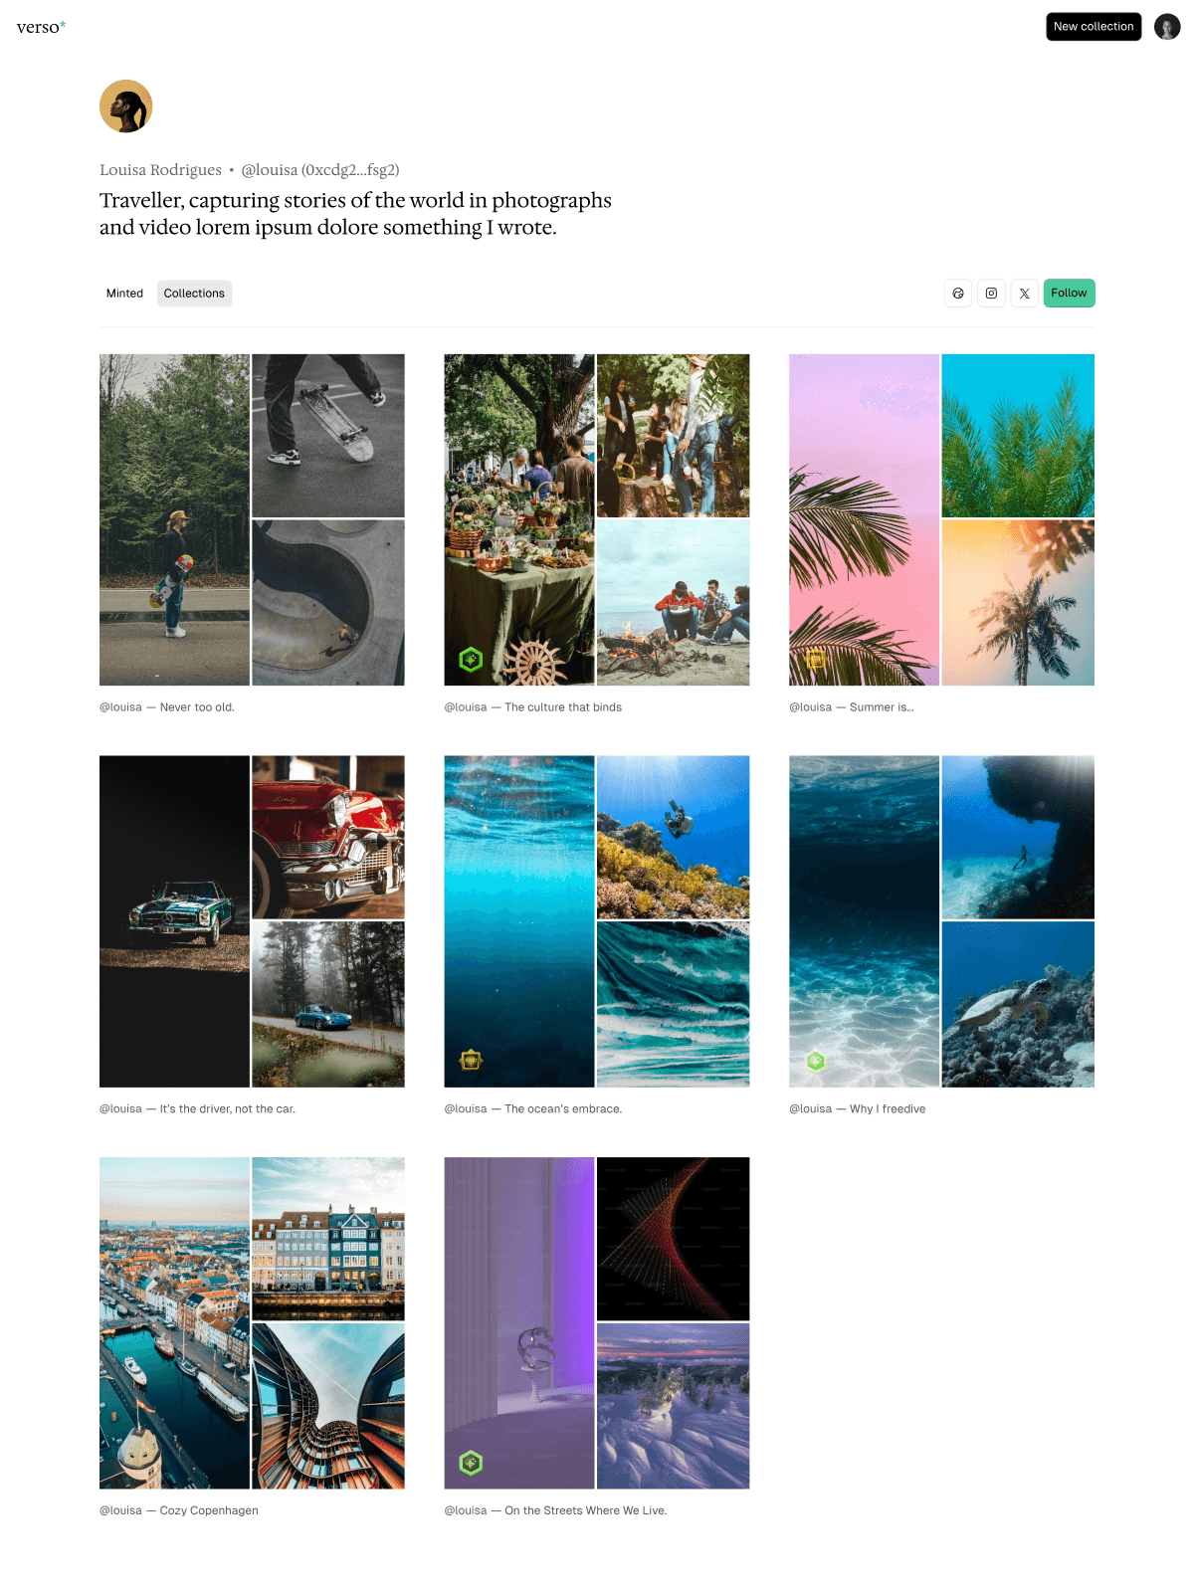Image resolution: width=1194 pixels, height=1592 pixels.
Task: Open the Cozy Copenhagen caption link
Action: (179, 1510)
